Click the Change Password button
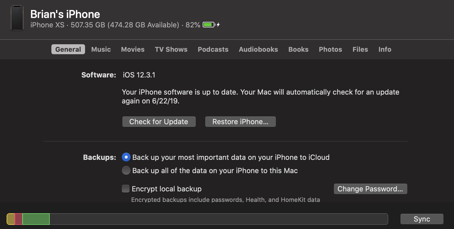This screenshot has height=229, width=454. point(370,189)
